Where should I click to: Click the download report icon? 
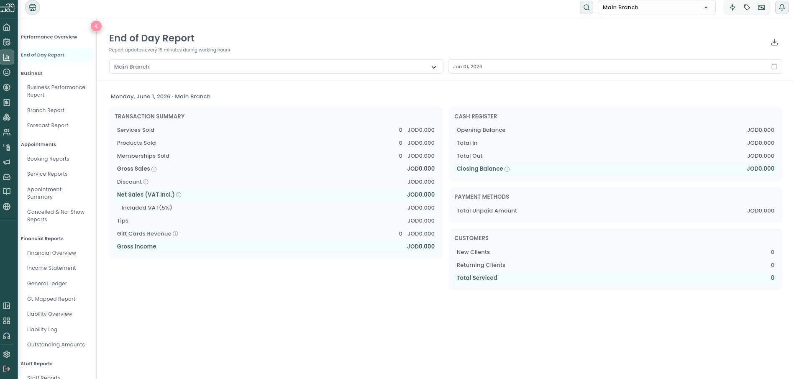774,42
